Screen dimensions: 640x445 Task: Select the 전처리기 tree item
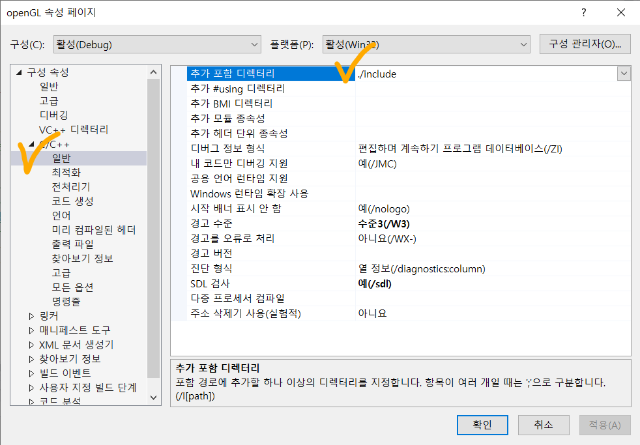(x=71, y=187)
